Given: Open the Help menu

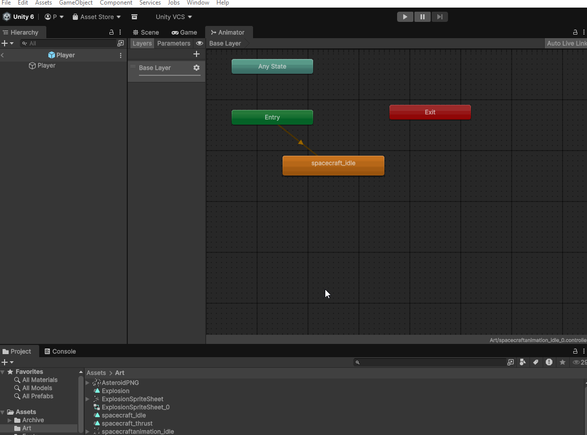Looking at the screenshot, I should 223,3.
